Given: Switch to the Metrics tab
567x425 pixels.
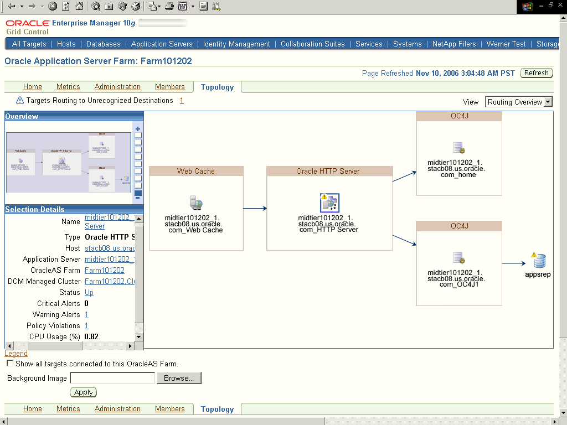Looking at the screenshot, I should [x=68, y=87].
